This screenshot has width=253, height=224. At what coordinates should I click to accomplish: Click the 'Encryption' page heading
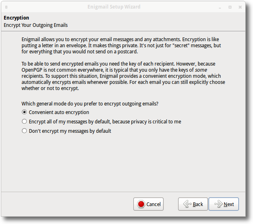(16, 18)
